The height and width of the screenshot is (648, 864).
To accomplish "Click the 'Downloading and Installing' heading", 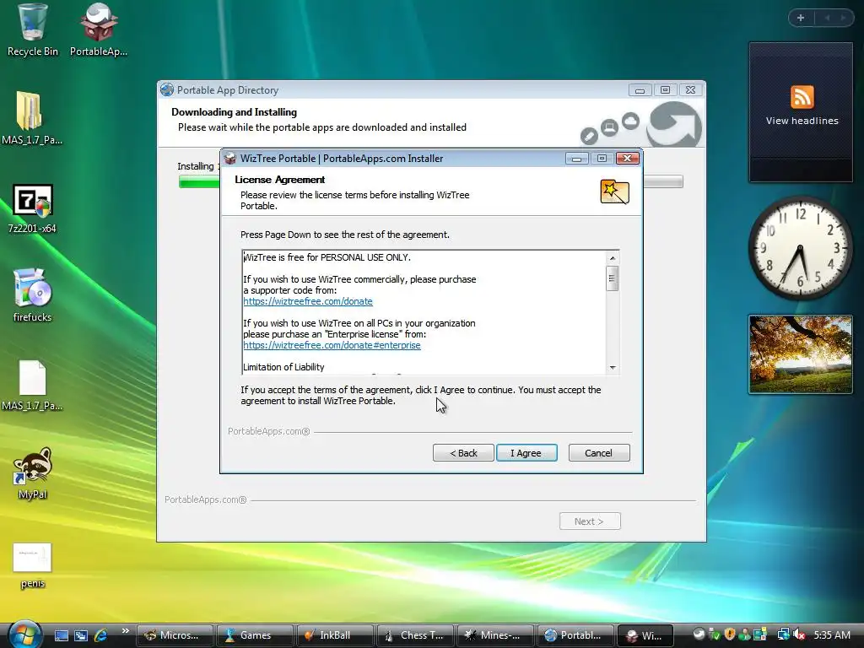I will click(x=235, y=112).
